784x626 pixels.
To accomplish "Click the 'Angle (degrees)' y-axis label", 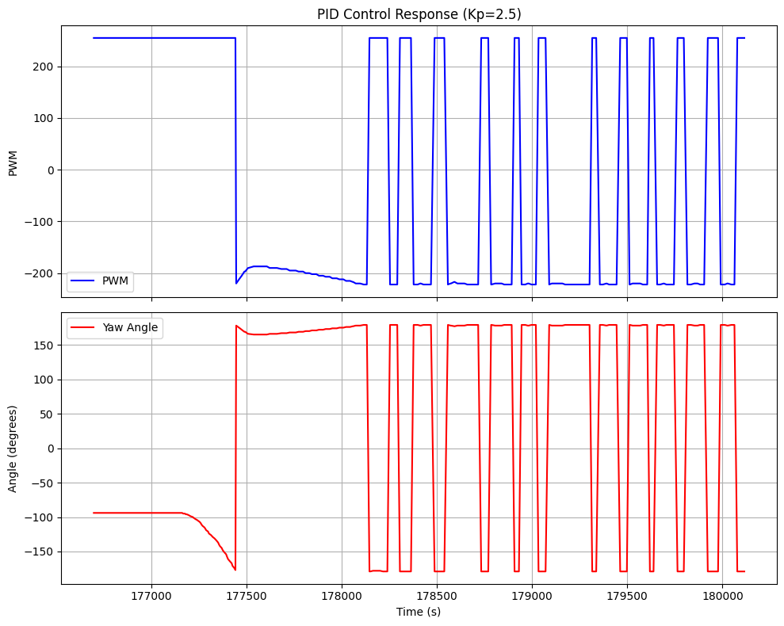I will (x=13, y=449).
